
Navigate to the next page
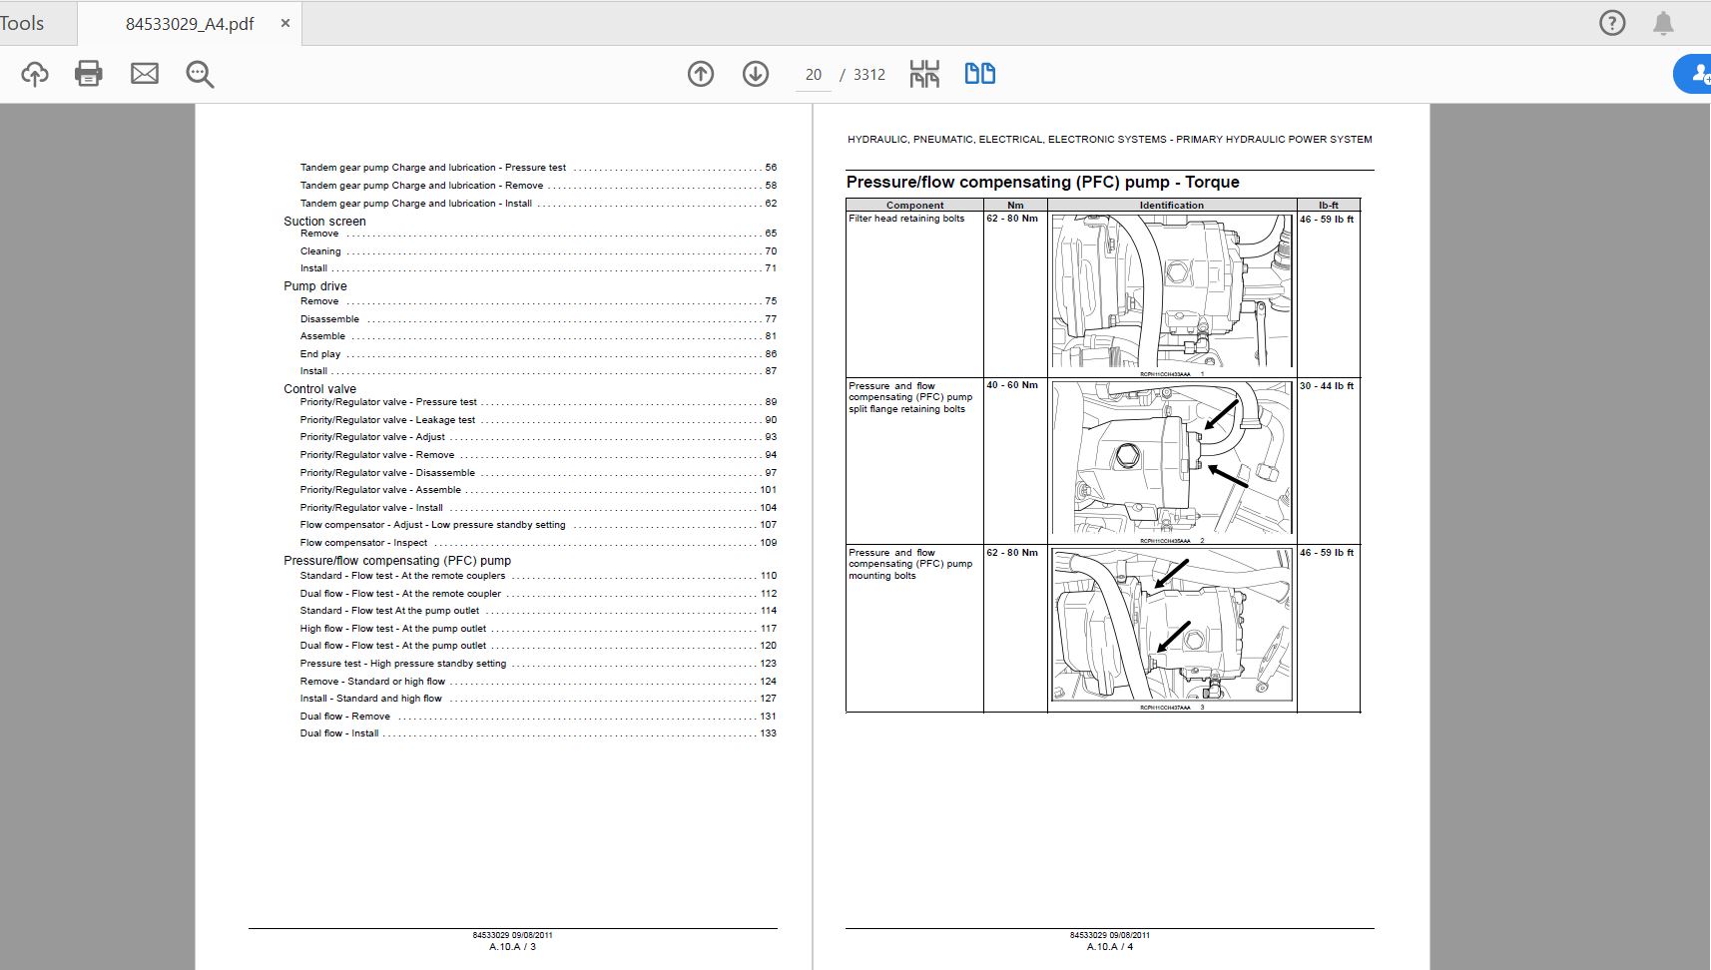pyautogui.click(x=756, y=74)
